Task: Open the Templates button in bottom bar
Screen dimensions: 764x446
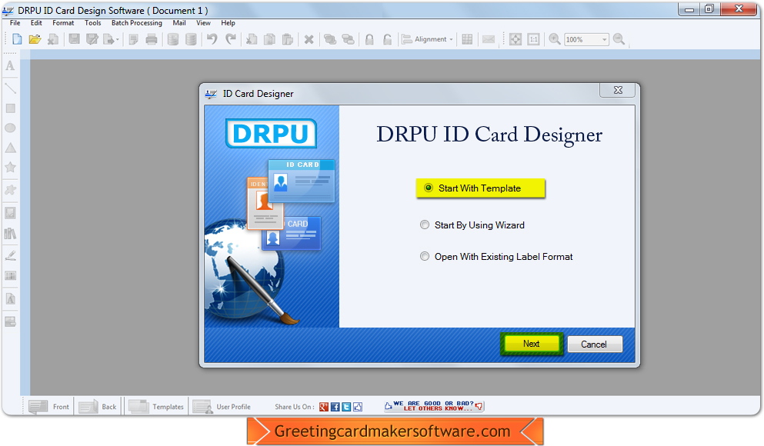Action: click(156, 407)
